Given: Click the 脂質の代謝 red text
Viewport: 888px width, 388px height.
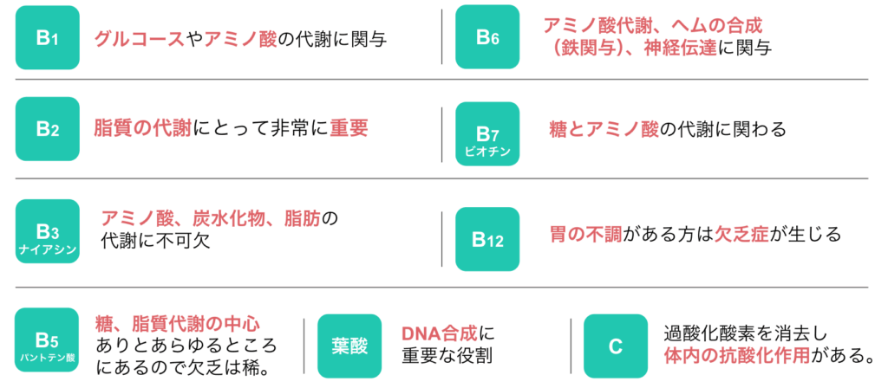Looking at the screenshot, I should point(143,128).
